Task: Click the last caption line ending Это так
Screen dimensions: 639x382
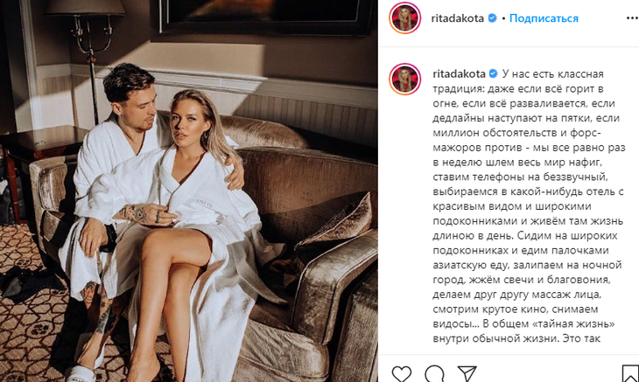Action: tap(516, 338)
